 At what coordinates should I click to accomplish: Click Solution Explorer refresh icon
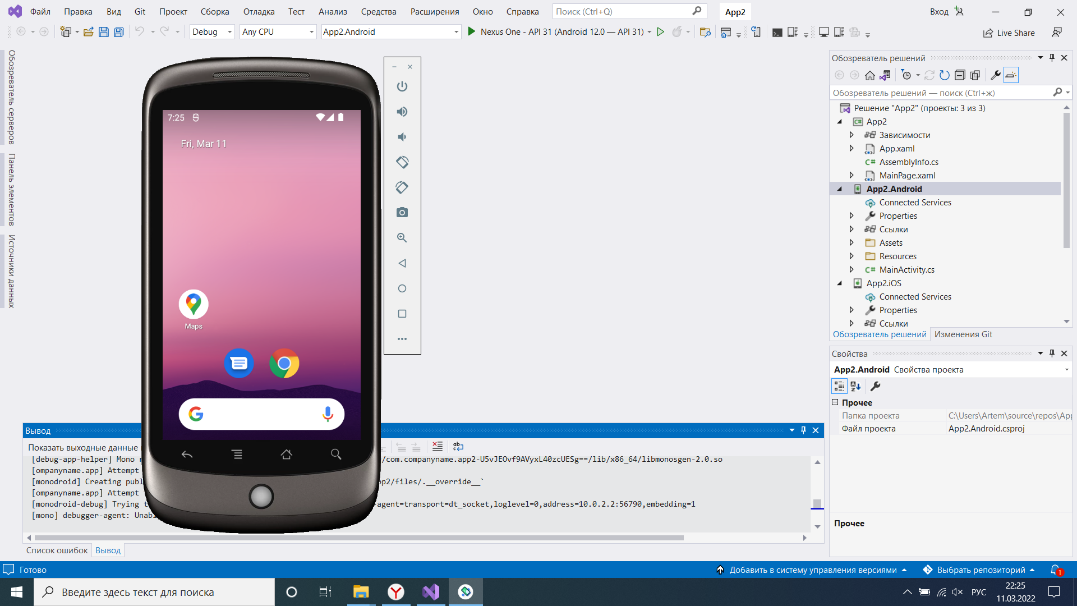click(945, 75)
